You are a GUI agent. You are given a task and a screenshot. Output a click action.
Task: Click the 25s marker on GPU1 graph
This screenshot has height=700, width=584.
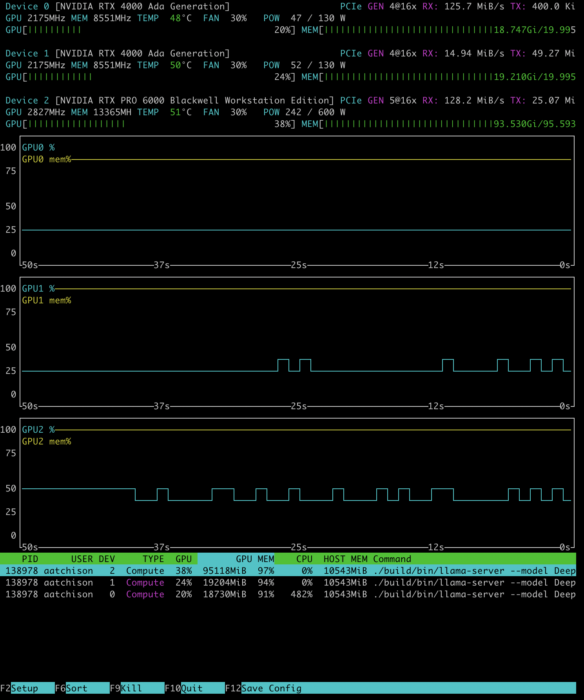[x=299, y=406]
